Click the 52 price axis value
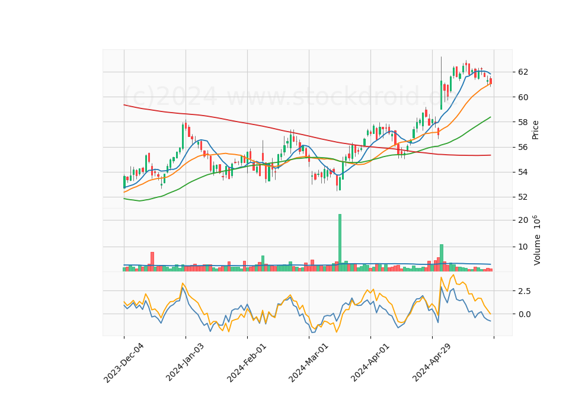569x409 pixels. 523,197
